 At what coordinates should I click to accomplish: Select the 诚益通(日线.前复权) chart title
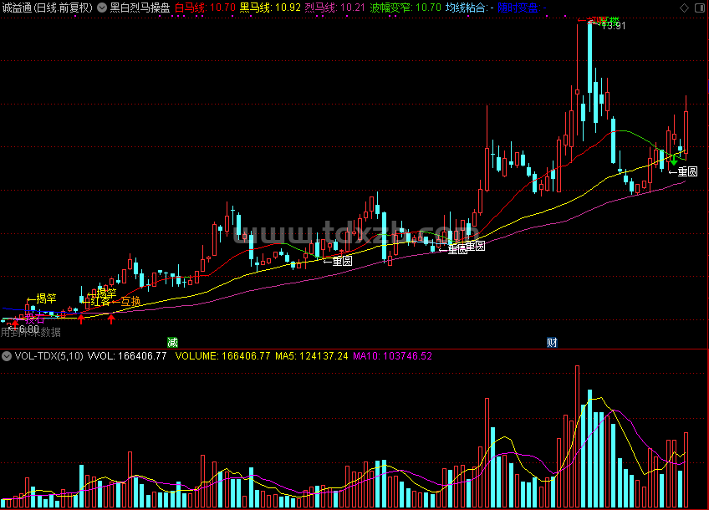47,8
